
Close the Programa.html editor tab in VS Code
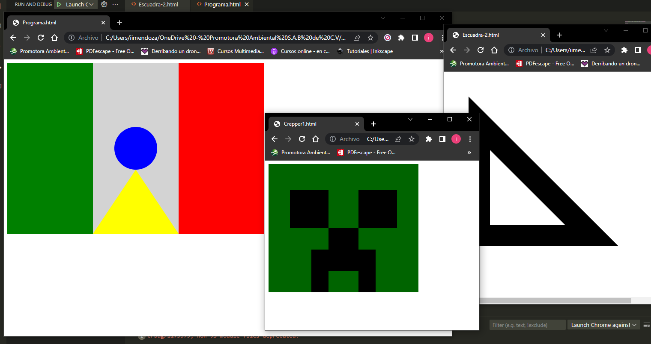pyautogui.click(x=247, y=4)
